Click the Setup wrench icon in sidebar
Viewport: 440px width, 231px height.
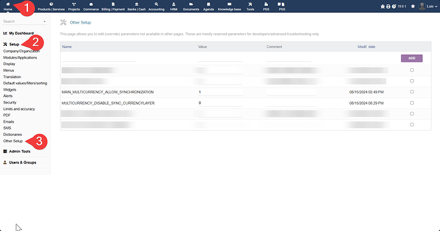[x=5, y=44]
